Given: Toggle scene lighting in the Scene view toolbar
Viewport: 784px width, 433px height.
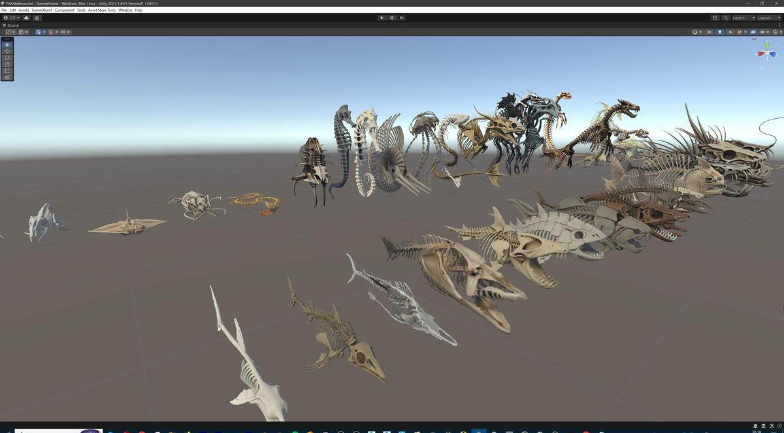Looking at the screenshot, I should [x=720, y=31].
